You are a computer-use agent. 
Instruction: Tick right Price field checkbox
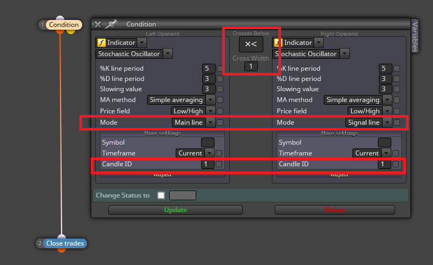tap(397, 111)
